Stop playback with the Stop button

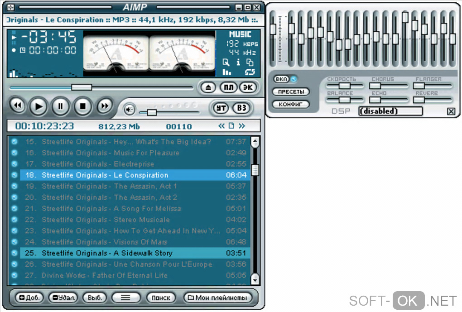click(82, 106)
